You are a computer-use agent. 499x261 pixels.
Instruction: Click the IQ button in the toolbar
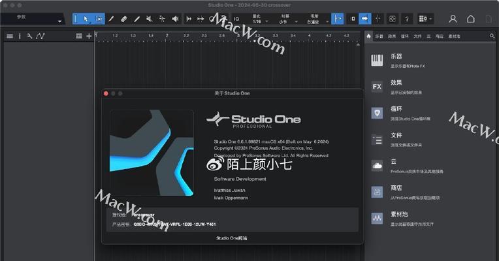[236, 19]
